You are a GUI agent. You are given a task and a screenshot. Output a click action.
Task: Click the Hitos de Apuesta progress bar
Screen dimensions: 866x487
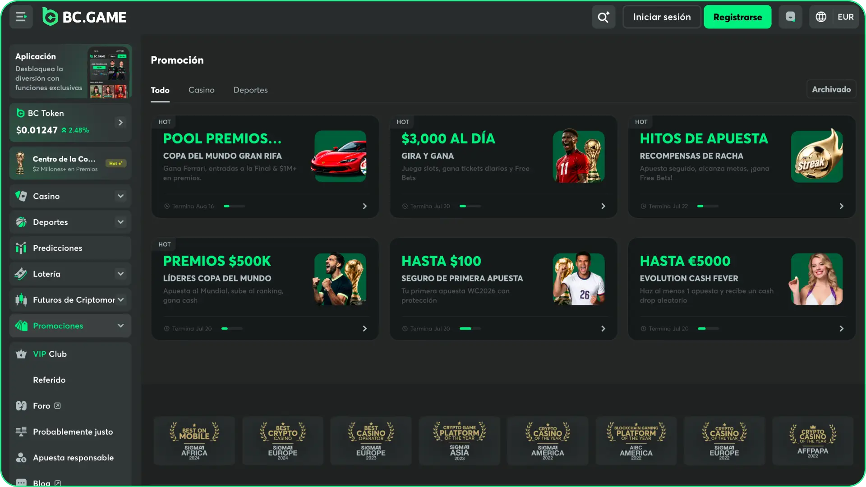click(x=708, y=206)
